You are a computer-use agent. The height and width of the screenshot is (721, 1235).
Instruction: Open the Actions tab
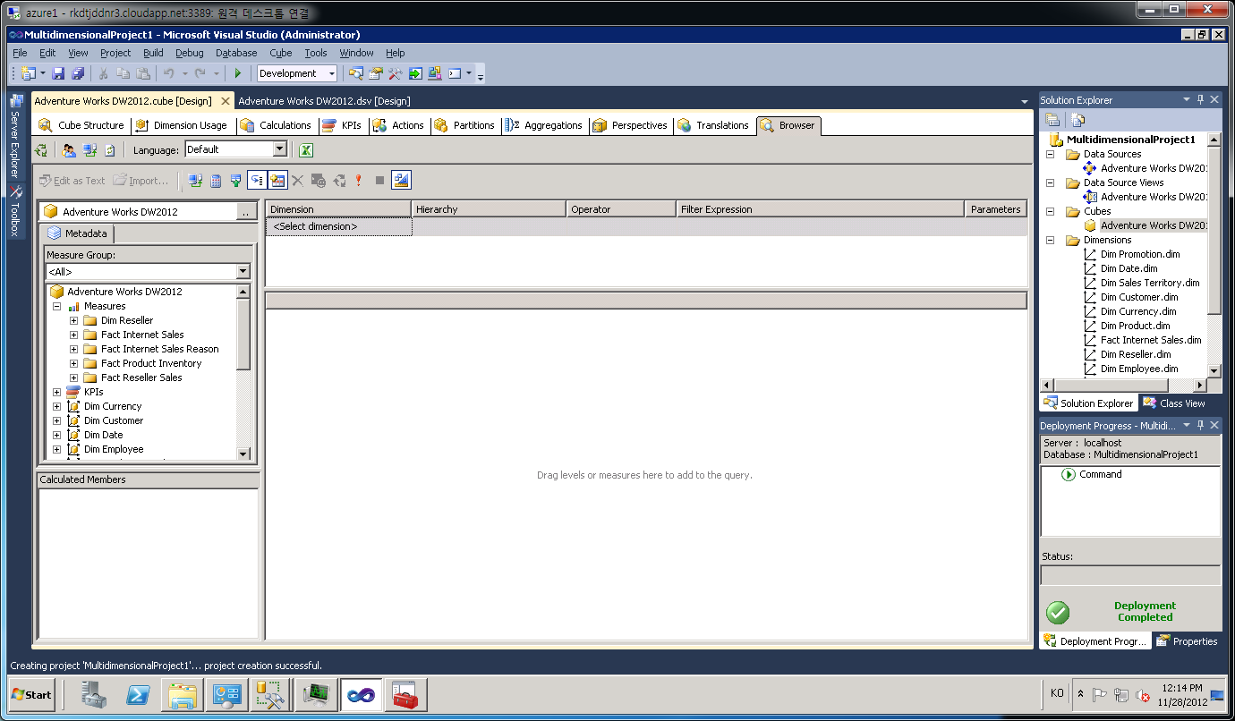click(x=399, y=125)
